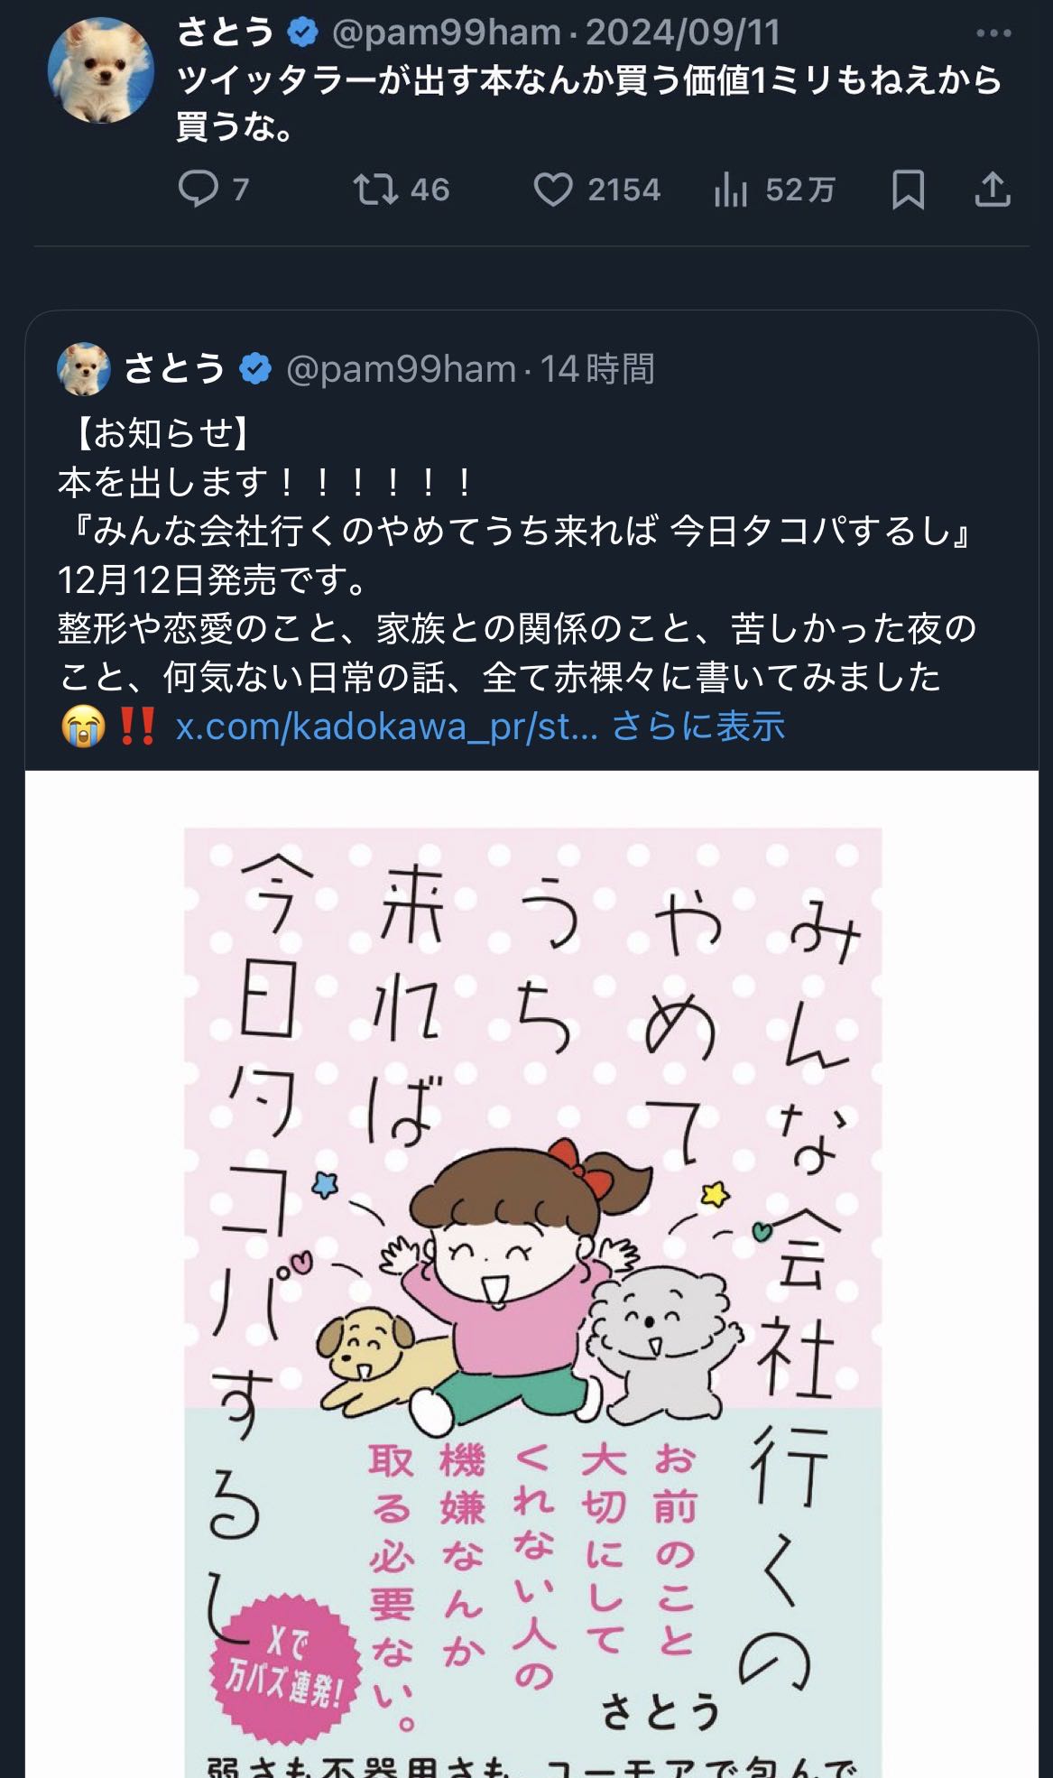Bookmark the tweet
The height and width of the screenshot is (1778, 1053).
coord(908,190)
